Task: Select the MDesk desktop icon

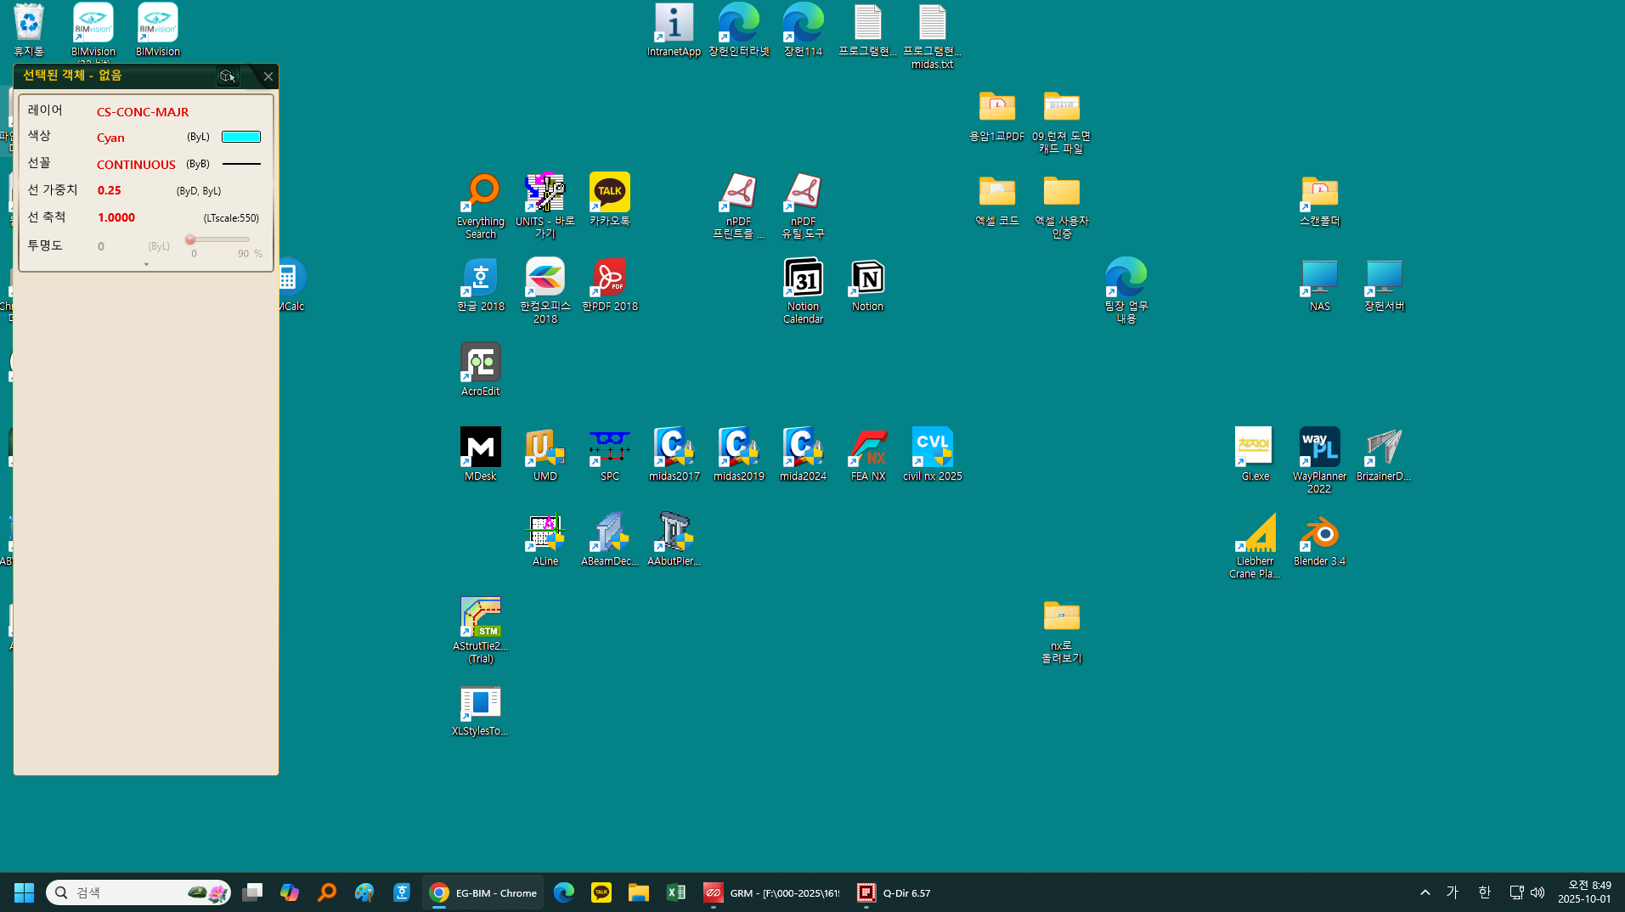Action: [x=481, y=455]
